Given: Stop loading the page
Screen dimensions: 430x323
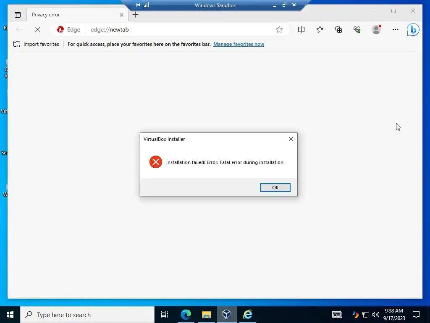Looking at the screenshot, I should click(x=38, y=29).
